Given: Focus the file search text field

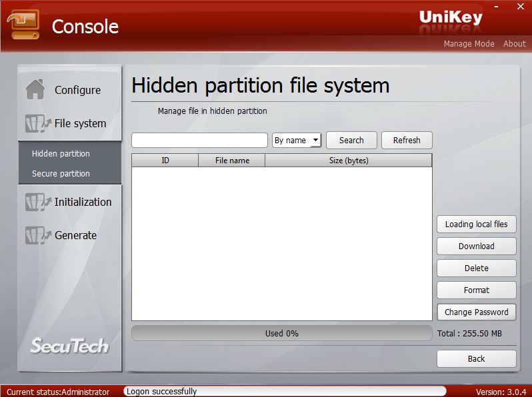Looking at the screenshot, I should pyautogui.click(x=199, y=140).
